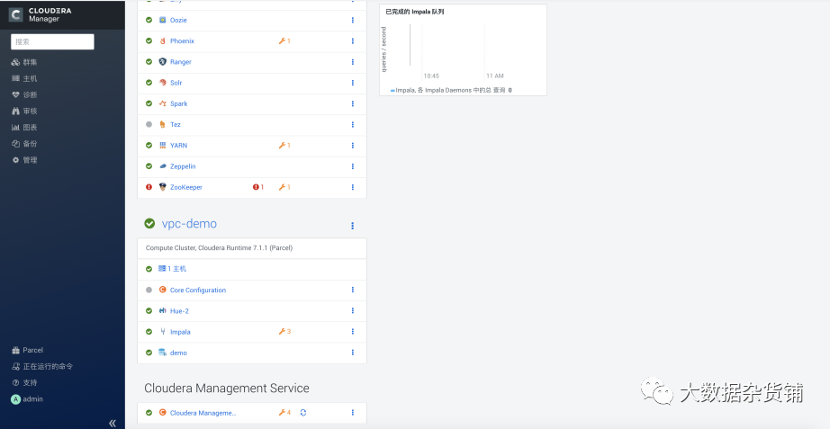Open the vpc-demo cluster link

tap(189, 224)
